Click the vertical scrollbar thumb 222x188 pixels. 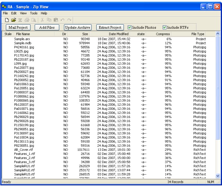tap(218, 87)
